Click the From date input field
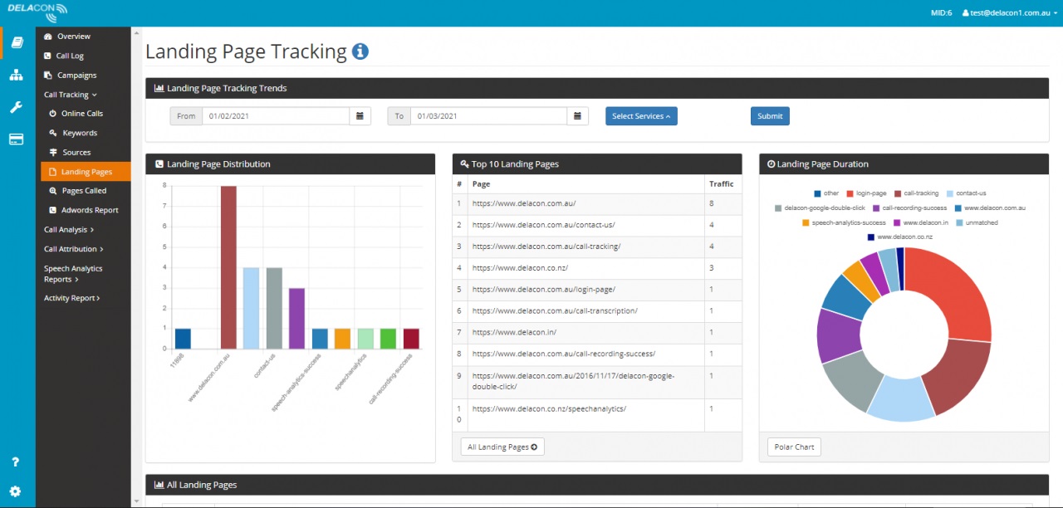1063x508 pixels. tap(275, 116)
